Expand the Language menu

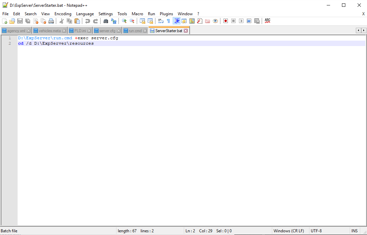(x=85, y=14)
